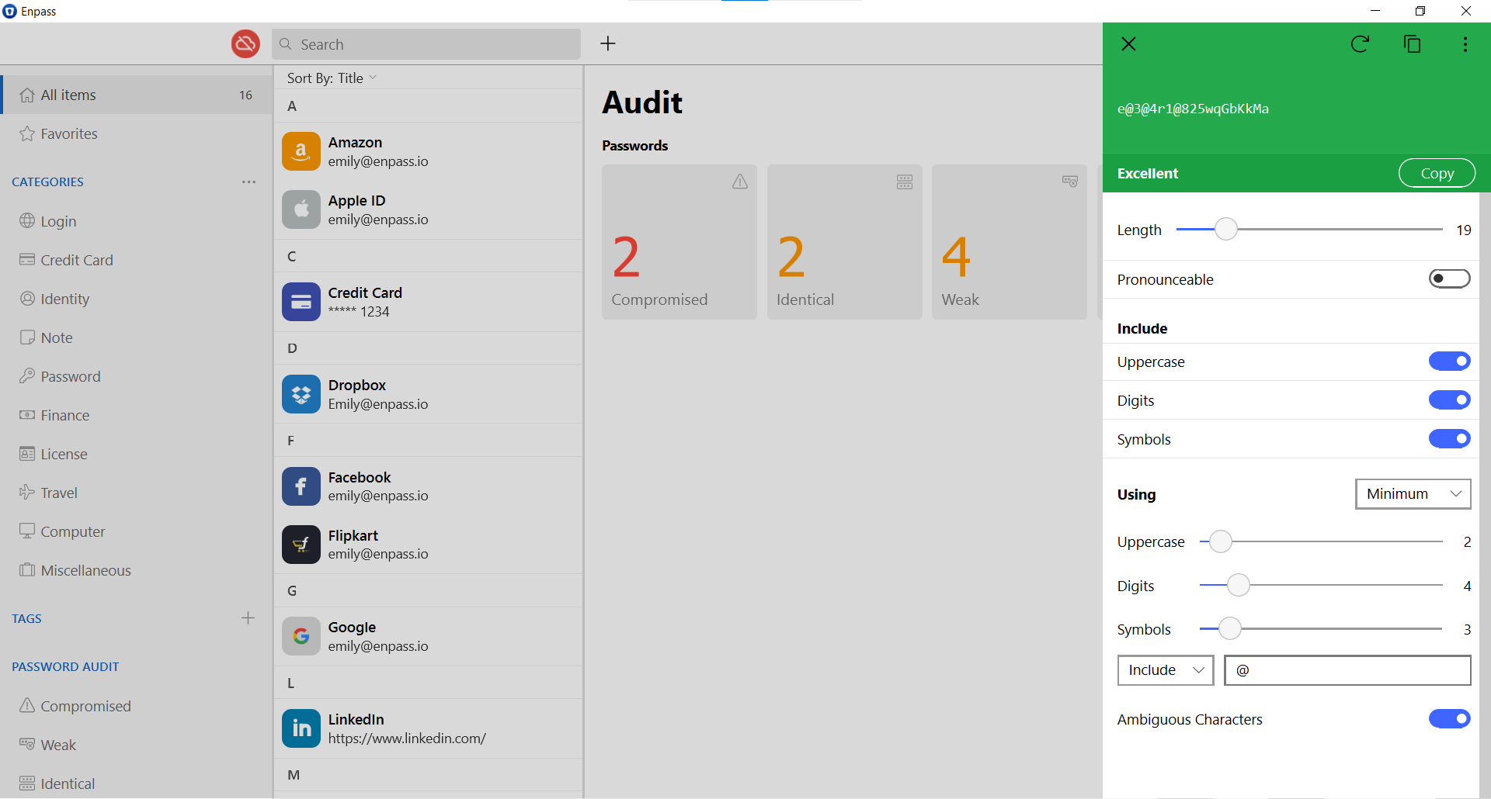Select the LinkedIn entry title
The image size is (1491, 799).
click(356, 719)
